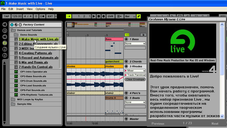Image resolution: width=227 pixels, height=128 pixels.
Task: Click the TAP tempo button
Action: coord(6,16)
